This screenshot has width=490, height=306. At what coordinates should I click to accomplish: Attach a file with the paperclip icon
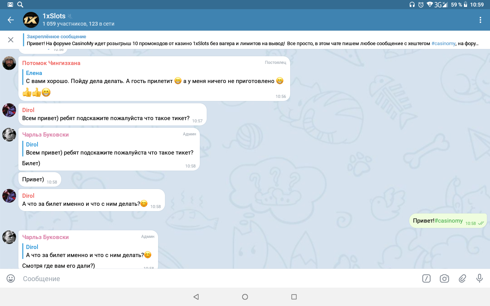coord(462,278)
